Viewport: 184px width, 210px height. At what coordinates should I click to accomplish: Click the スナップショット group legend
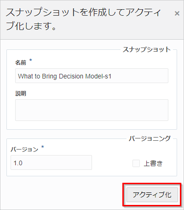click(x=147, y=49)
